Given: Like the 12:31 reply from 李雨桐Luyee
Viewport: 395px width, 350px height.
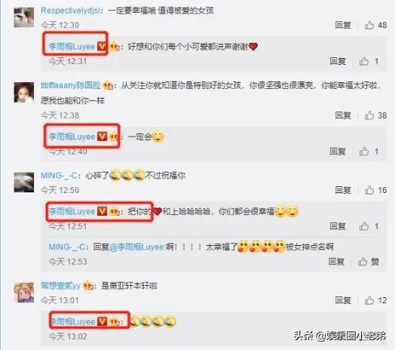Looking at the screenshot, I should pyautogui.click(x=364, y=61).
